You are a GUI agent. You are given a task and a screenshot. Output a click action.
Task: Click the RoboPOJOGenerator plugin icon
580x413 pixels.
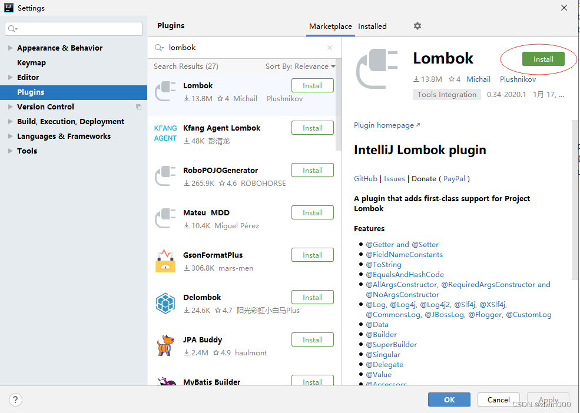[x=165, y=176]
